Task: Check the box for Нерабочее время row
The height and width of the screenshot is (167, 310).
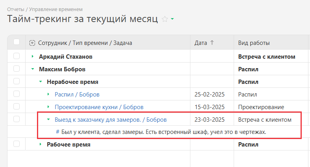Action: (17, 81)
